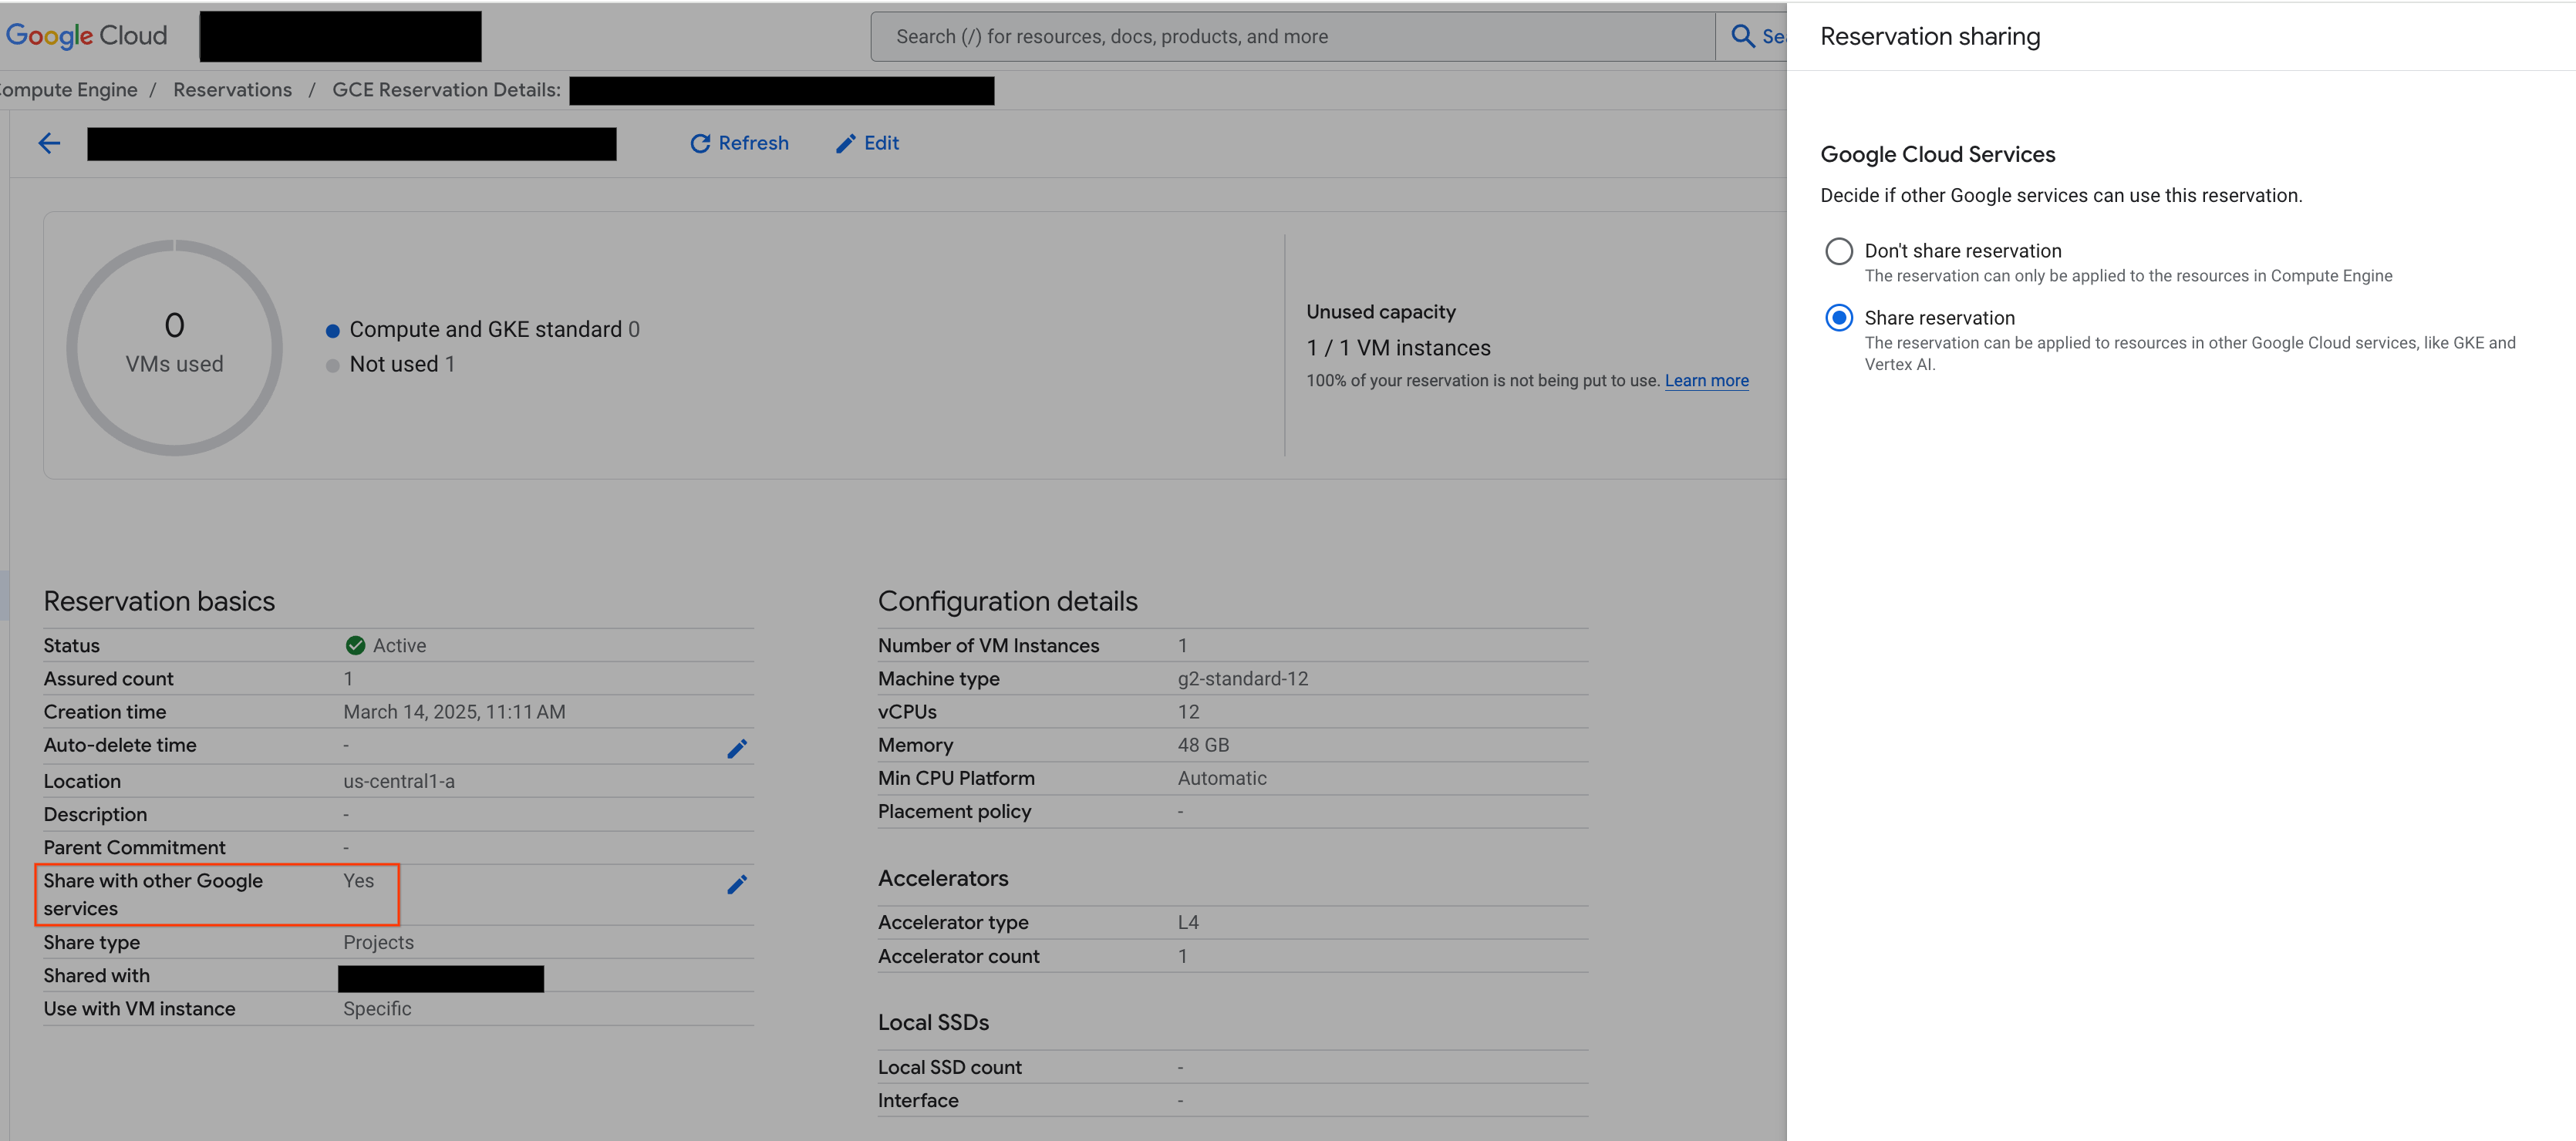This screenshot has width=2576, height=1141.
Task: Edit Share with other Google services via pencil icon
Action: point(738,884)
